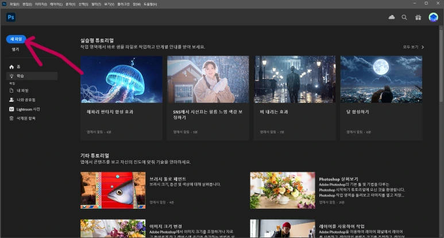This screenshot has width=444, height=238.
Task: Click the 열기 button
Action: [x=16, y=49]
